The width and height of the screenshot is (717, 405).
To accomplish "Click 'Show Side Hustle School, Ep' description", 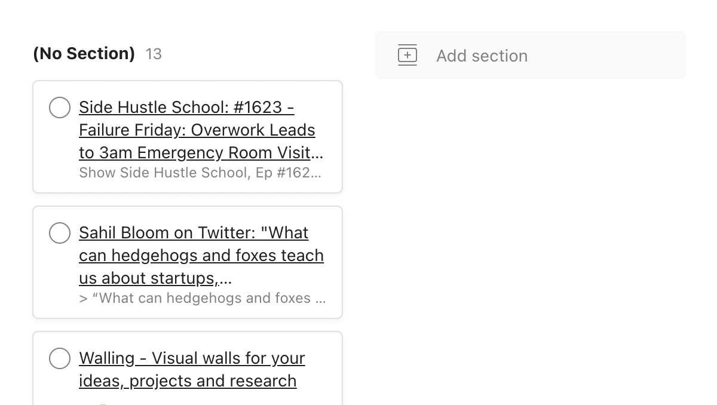I will tap(200, 173).
